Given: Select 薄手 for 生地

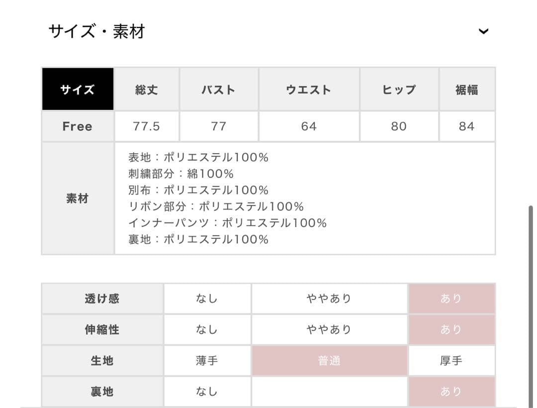Looking at the screenshot, I should [207, 360].
